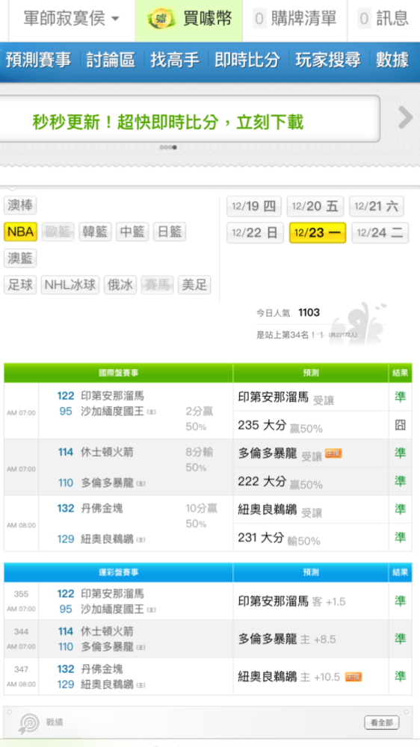420x747 pixels.
Task: Click 主推 badge beside 紐奧良鵜鶘 +10.5
Action: tap(353, 677)
